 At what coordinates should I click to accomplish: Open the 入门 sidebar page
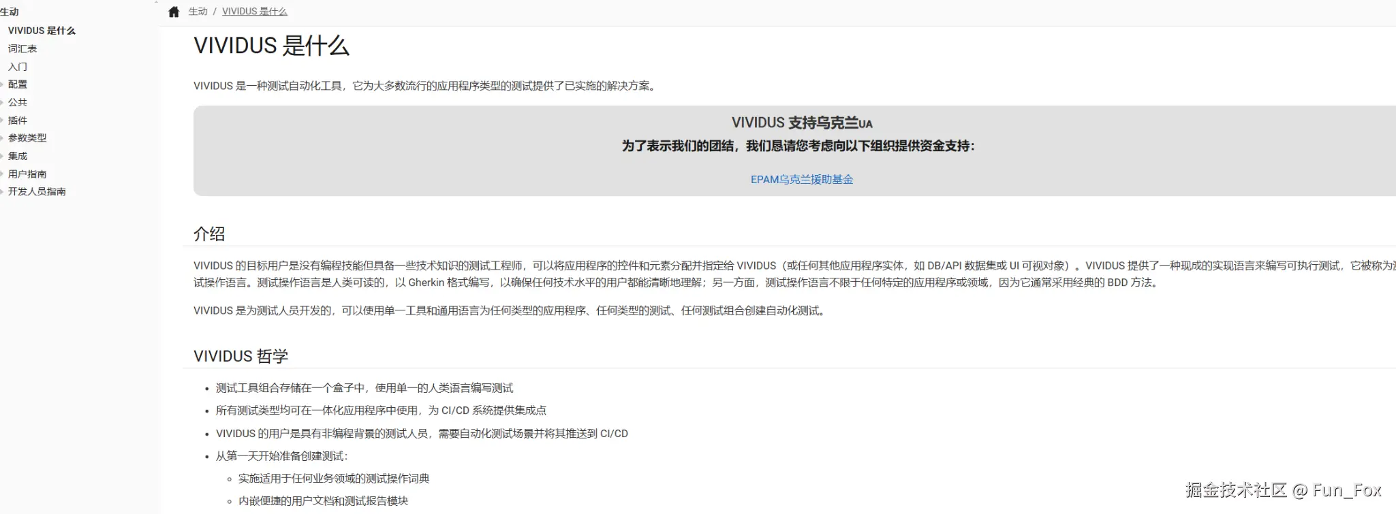[x=18, y=67]
